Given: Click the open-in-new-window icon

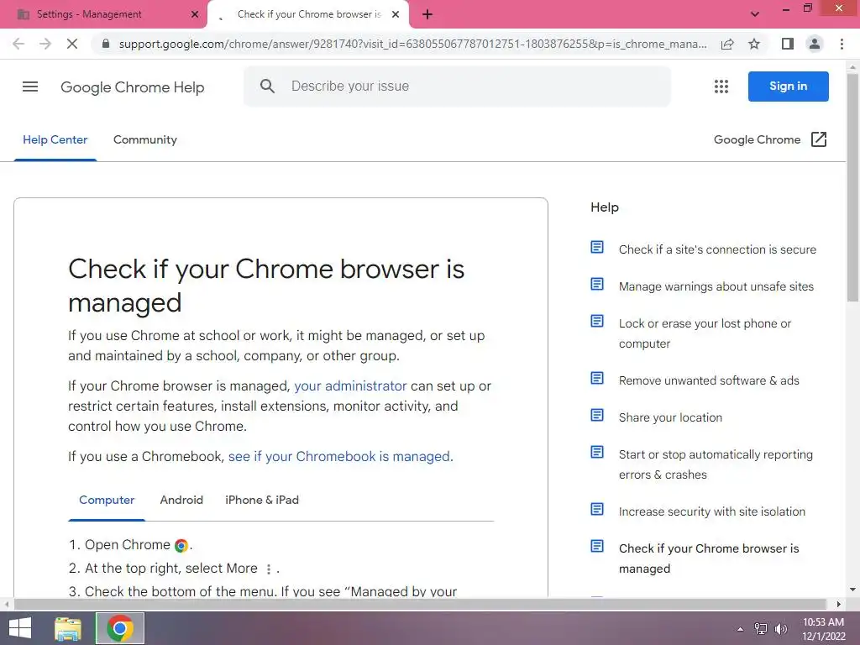Looking at the screenshot, I should point(818,140).
